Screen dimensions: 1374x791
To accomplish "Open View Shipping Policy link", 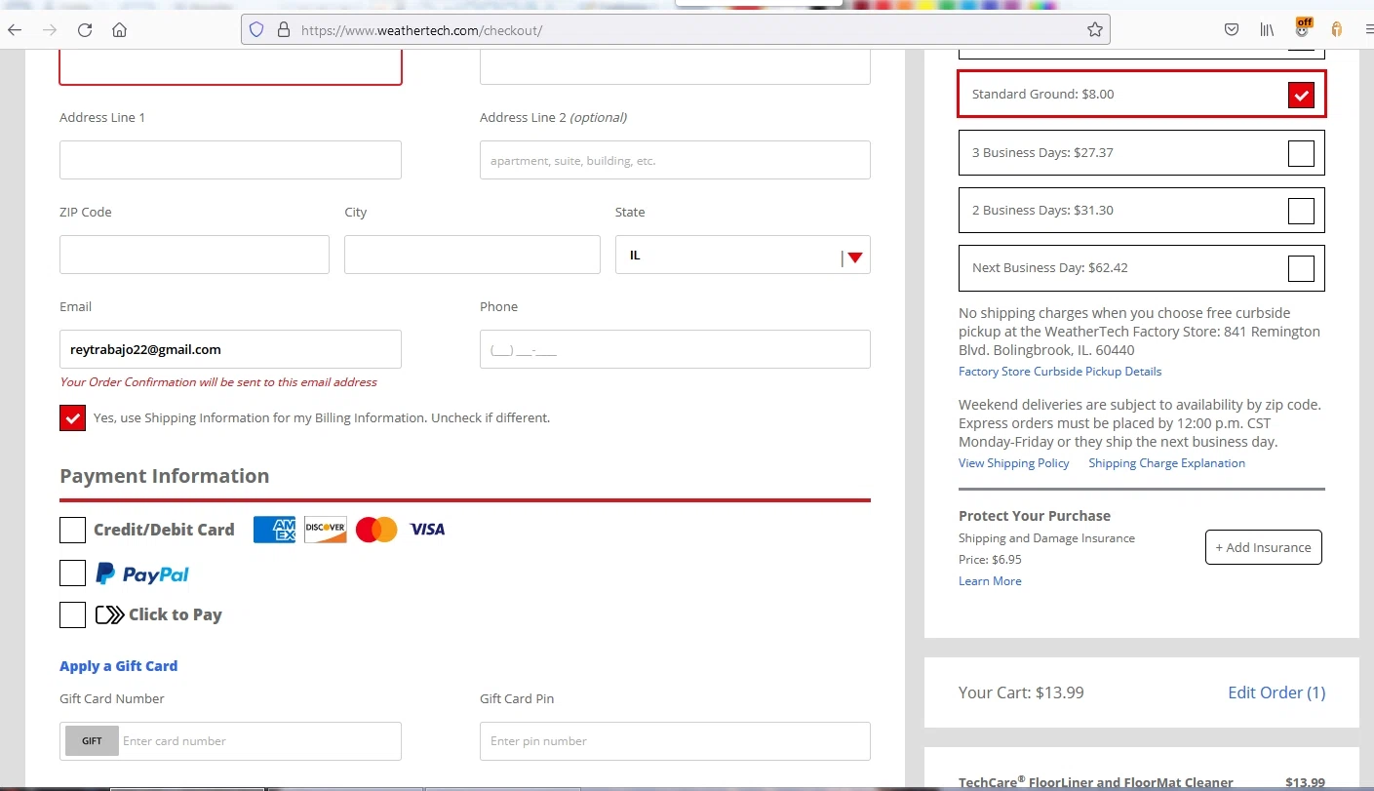I will tap(1014, 463).
